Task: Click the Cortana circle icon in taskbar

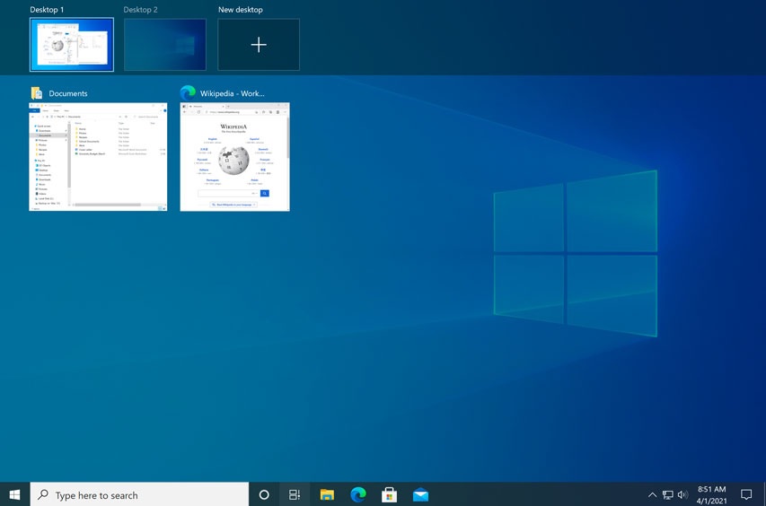Action: tap(264, 494)
